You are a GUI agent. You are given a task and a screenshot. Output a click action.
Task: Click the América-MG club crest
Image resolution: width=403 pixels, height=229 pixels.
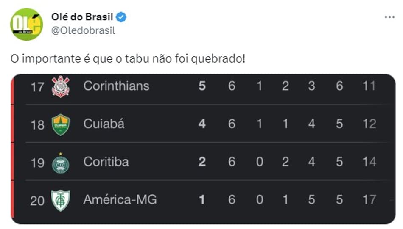61,201
